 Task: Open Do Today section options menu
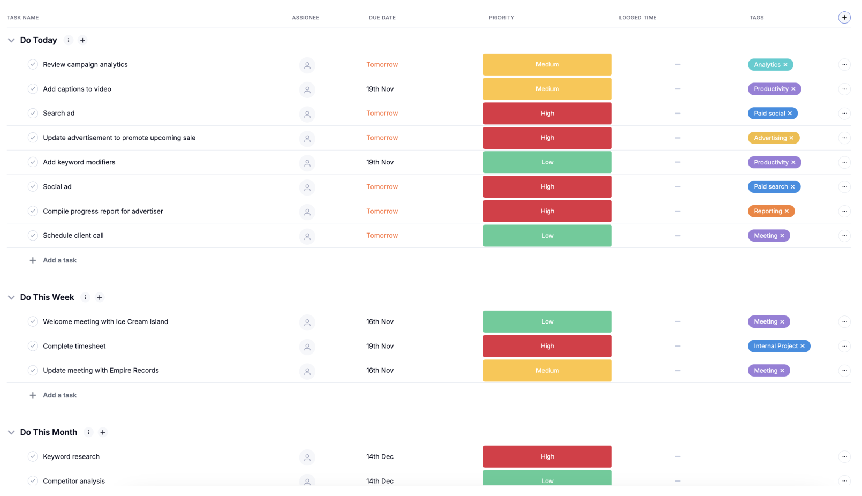tap(69, 40)
